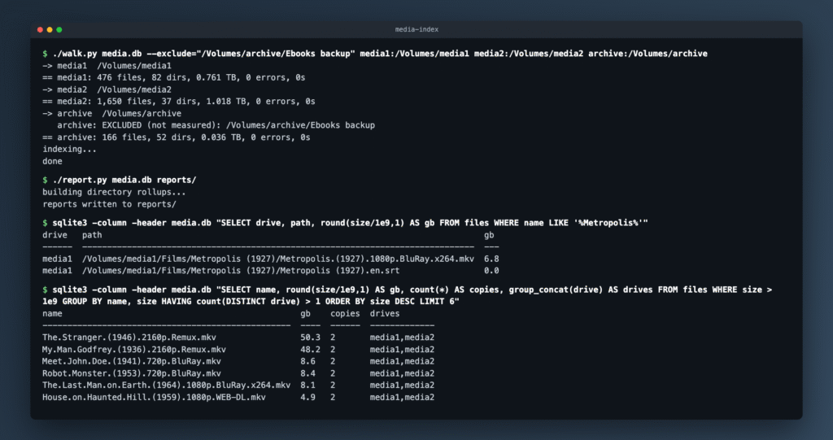The image size is (833, 440).
Task: Click the 0.0 gb value
Action: [491, 271]
